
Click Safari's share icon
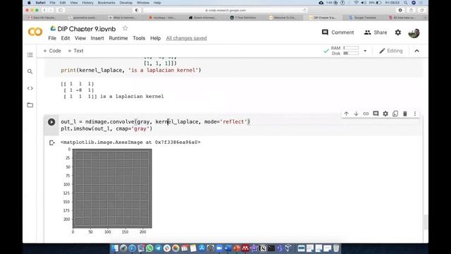(411, 10)
